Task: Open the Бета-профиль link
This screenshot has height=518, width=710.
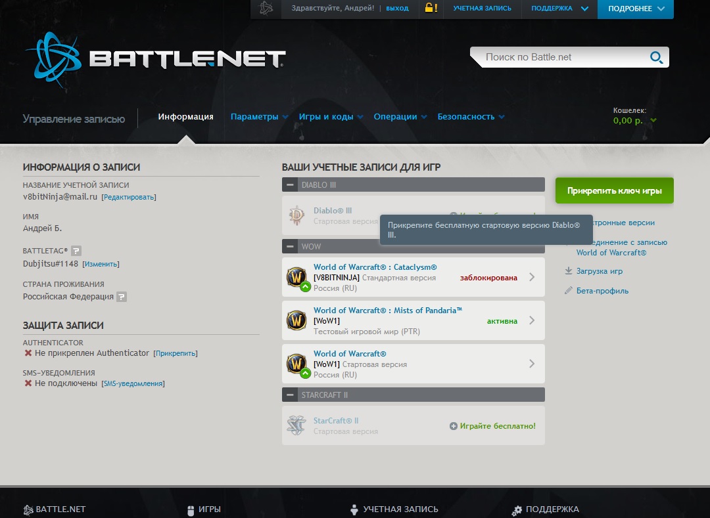Action: [x=602, y=291]
